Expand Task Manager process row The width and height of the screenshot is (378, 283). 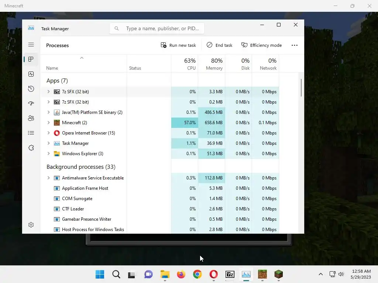tap(48, 143)
